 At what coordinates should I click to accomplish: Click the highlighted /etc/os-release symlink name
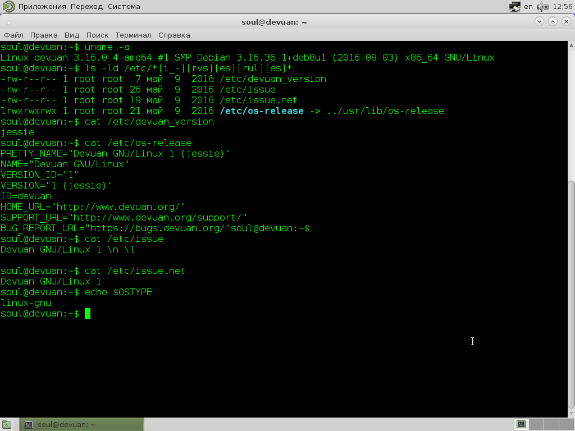tap(262, 111)
